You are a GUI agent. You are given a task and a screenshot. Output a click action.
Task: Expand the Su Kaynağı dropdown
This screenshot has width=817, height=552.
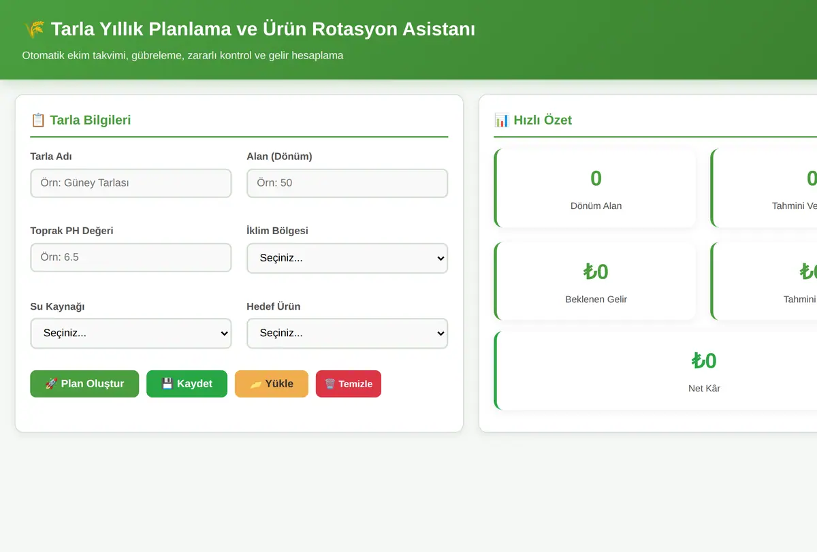click(x=131, y=334)
